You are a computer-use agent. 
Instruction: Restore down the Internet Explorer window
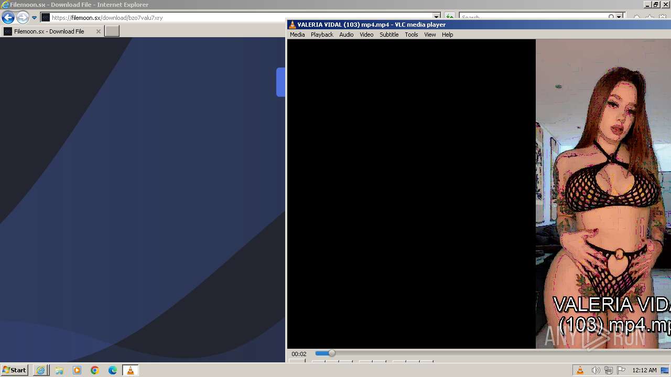coord(656,5)
